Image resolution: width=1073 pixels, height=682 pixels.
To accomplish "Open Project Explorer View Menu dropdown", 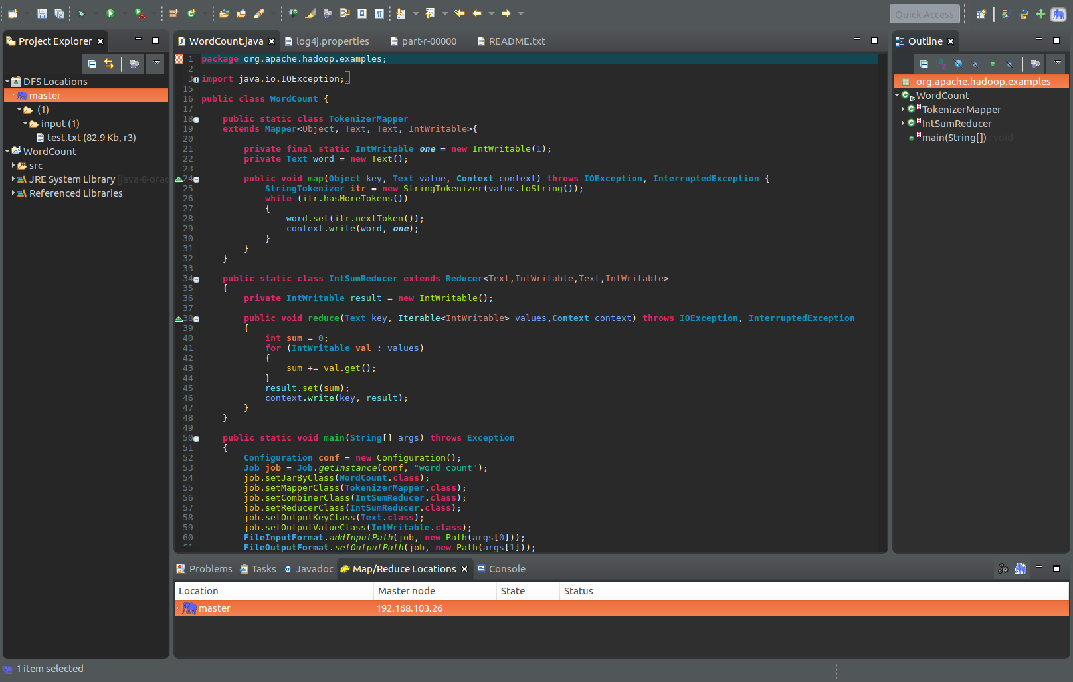I will pos(157,63).
